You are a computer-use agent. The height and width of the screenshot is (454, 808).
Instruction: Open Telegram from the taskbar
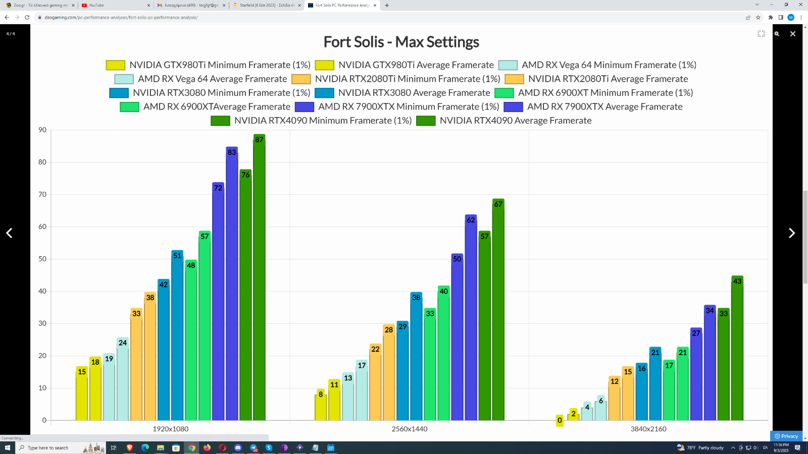point(254,447)
